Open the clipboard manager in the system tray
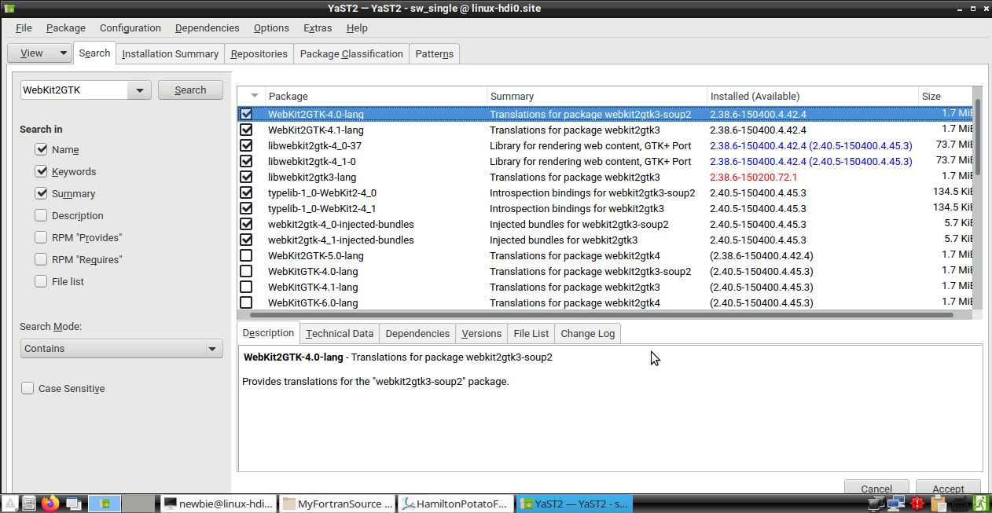The width and height of the screenshot is (992, 513). 938,504
